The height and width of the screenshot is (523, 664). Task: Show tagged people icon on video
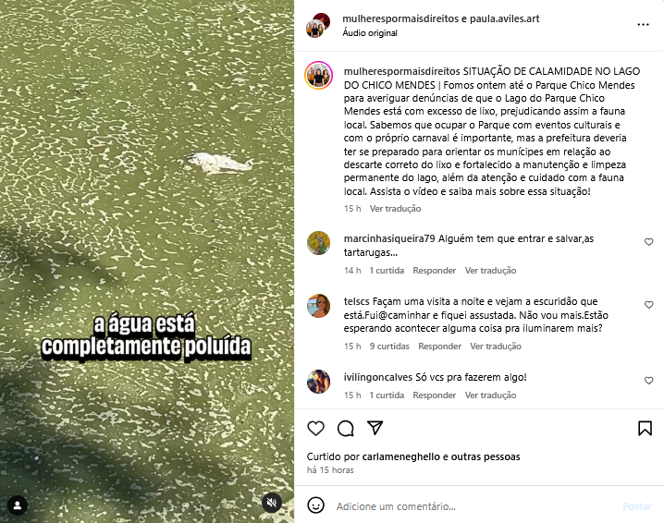click(x=18, y=505)
